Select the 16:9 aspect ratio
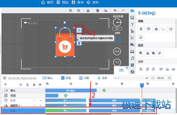The width and height of the screenshot is (177, 115). tap(117, 40)
